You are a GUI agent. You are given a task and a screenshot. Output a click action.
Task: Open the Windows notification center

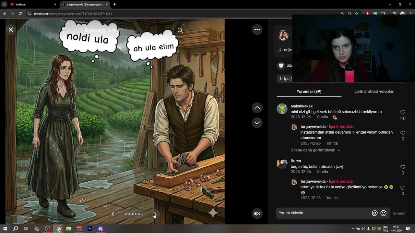408,229
